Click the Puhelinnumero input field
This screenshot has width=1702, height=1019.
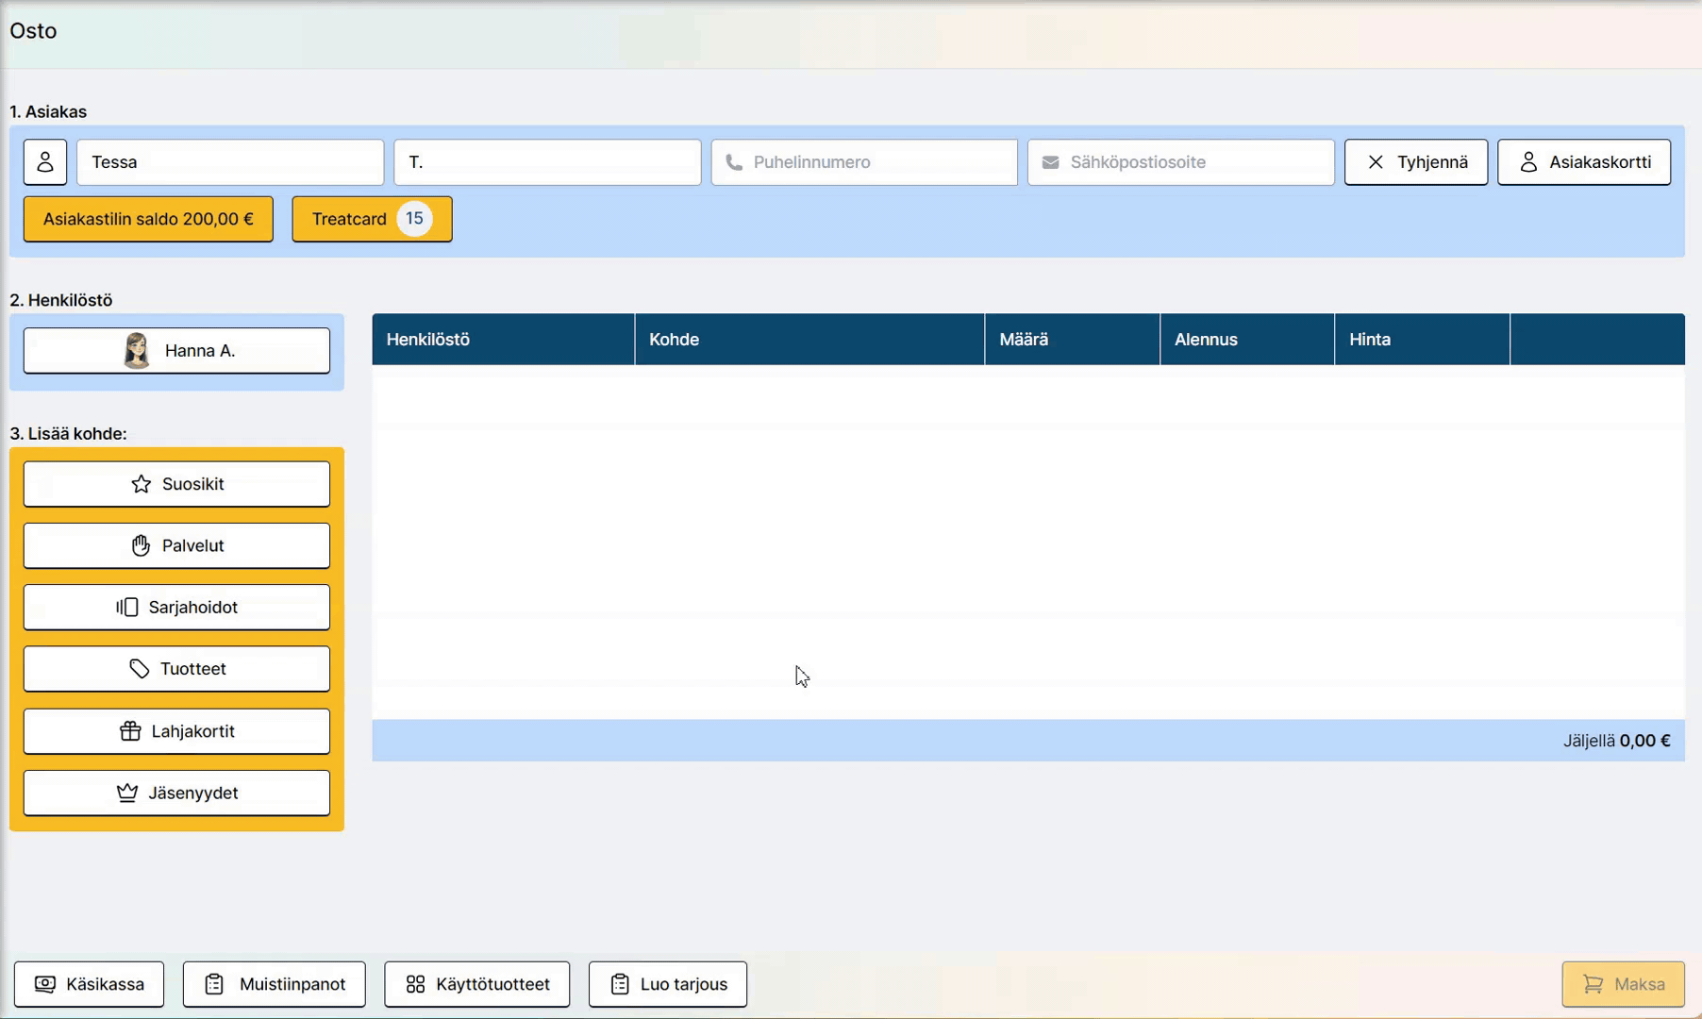point(862,161)
